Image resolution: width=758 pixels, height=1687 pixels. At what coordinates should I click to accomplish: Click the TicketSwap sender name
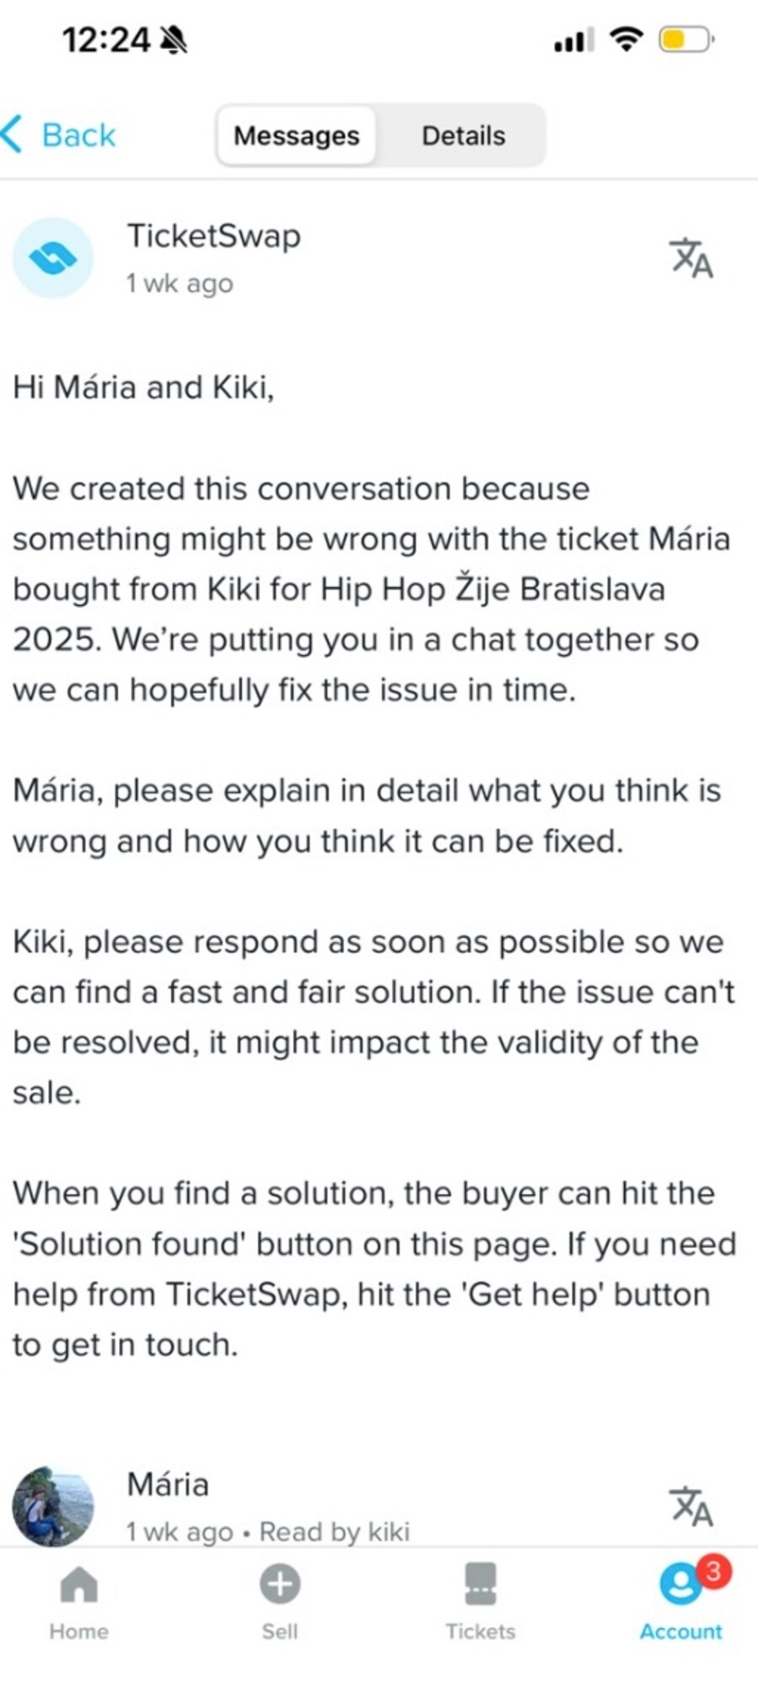click(x=213, y=236)
